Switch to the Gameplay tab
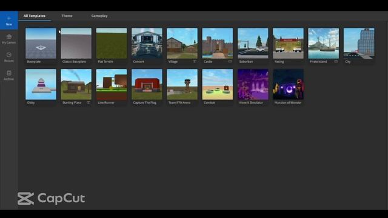 pos(99,16)
